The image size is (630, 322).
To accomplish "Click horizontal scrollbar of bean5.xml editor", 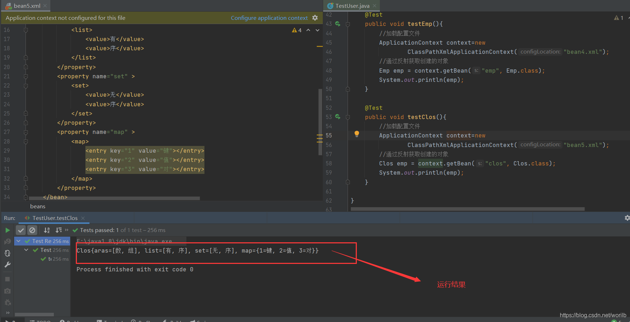I will click(x=114, y=198).
